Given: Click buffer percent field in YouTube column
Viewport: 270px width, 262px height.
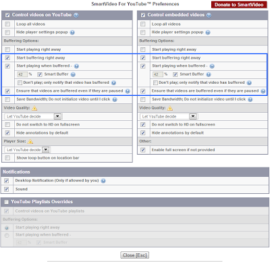Looking at the screenshot, I should (22, 74).
